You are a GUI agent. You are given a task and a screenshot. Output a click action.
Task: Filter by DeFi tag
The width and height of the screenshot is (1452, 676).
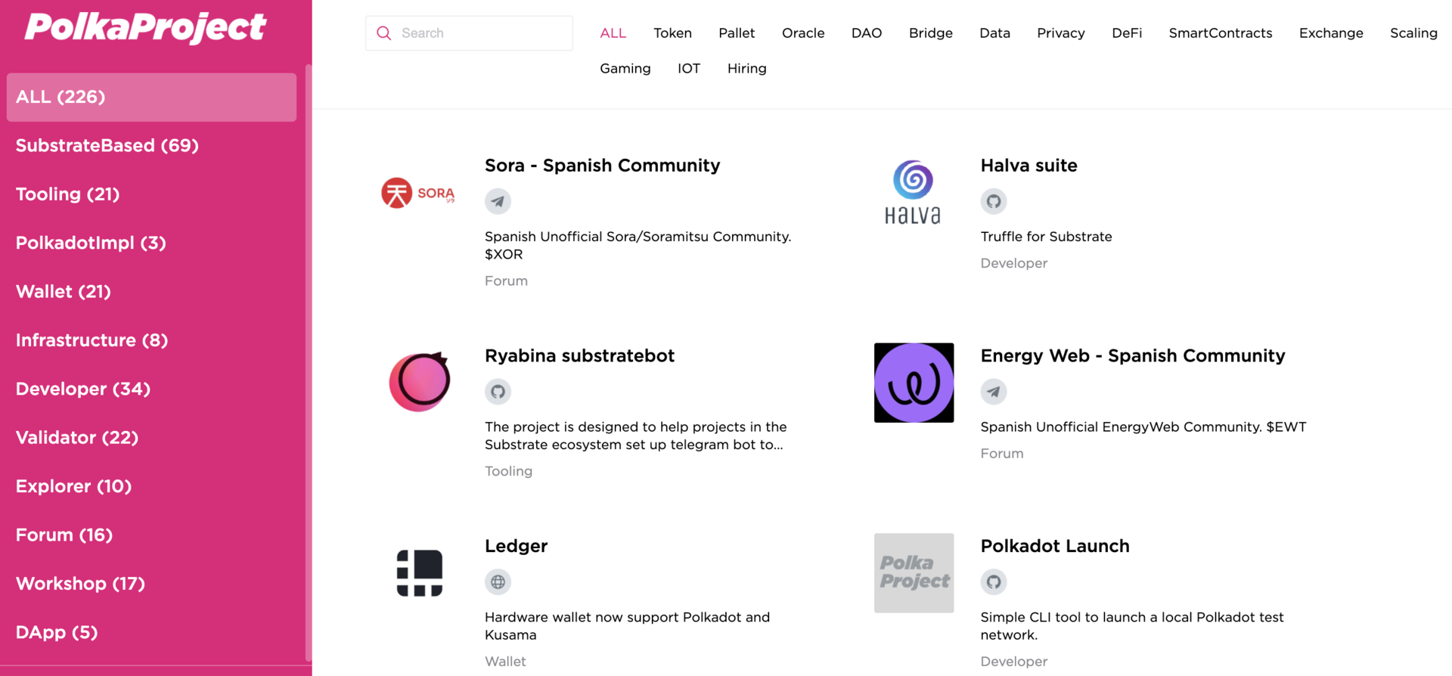[x=1127, y=33]
